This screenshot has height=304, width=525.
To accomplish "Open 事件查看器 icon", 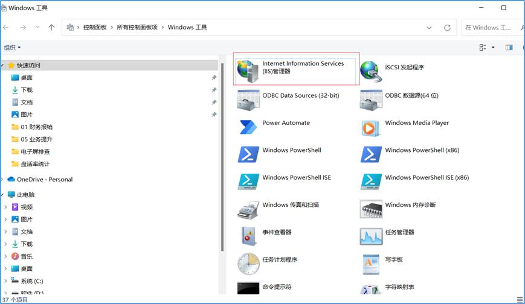I will 248,236.
